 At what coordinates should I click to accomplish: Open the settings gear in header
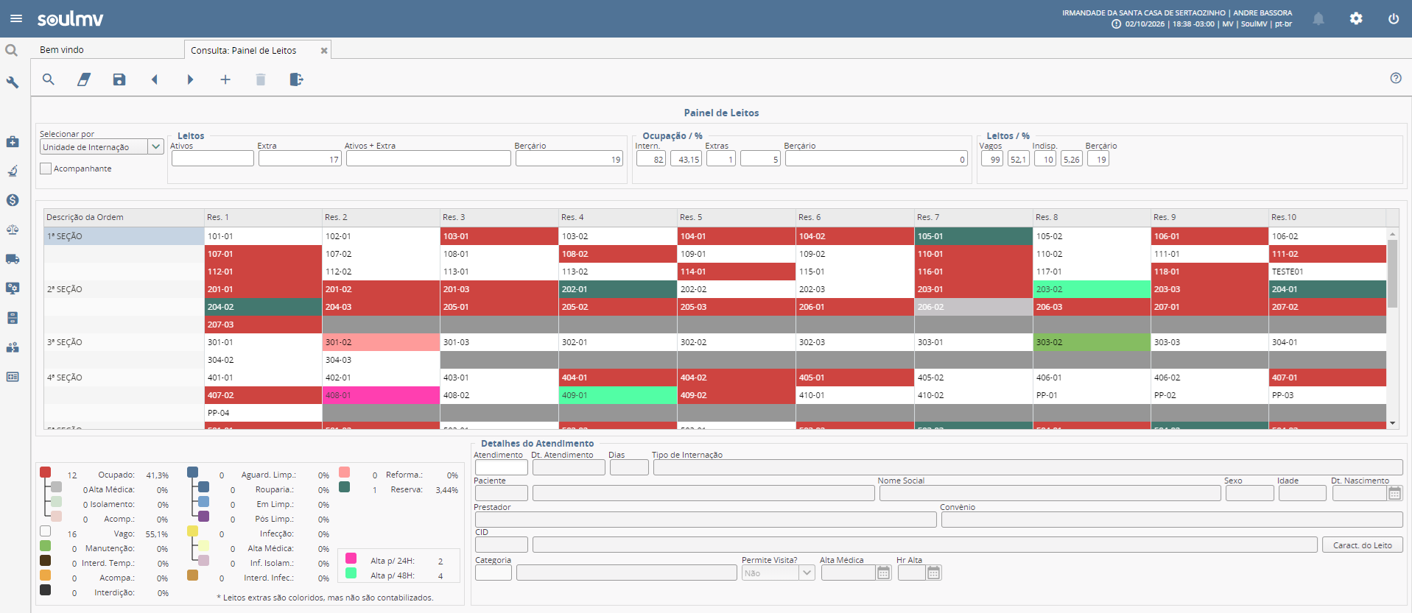[x=1356, y=19]
